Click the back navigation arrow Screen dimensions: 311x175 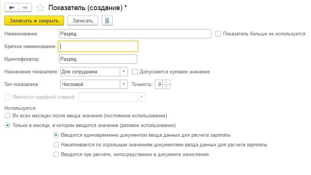click(12, 8)
